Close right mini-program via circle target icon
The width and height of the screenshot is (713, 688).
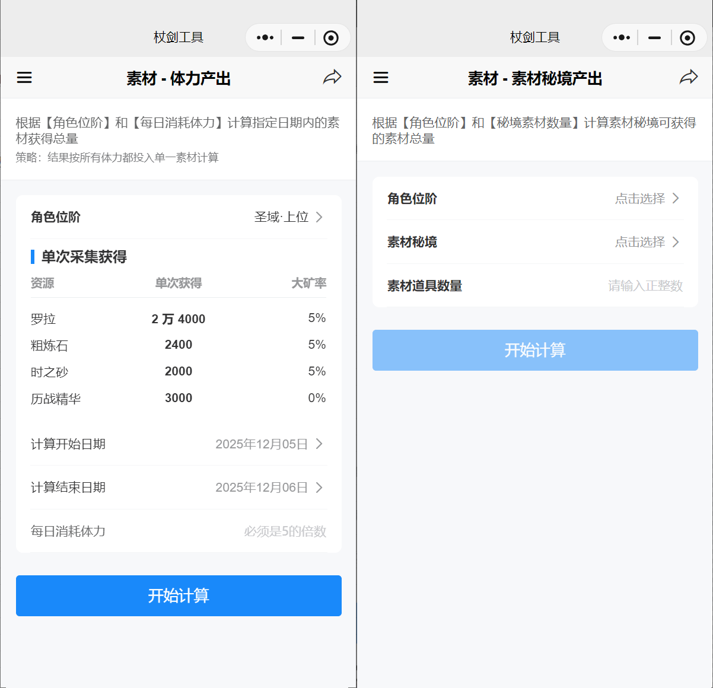(687, 38)
